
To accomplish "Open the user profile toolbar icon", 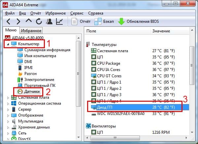I will (49, 21).
